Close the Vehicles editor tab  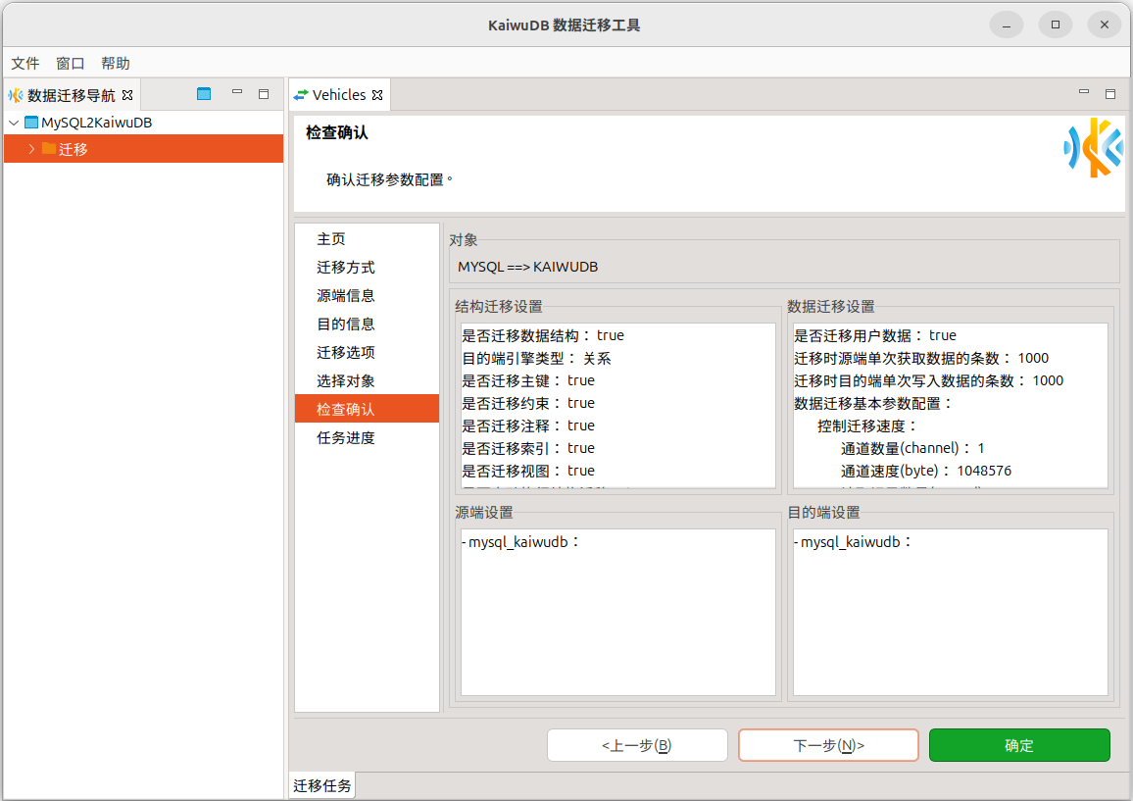pos(376,96)
